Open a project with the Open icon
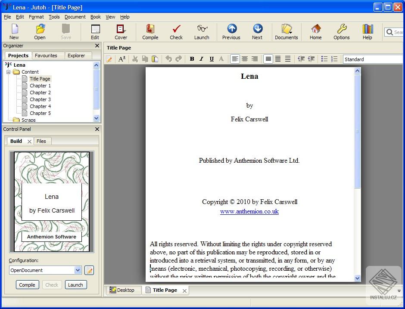 tap(40, 32)
